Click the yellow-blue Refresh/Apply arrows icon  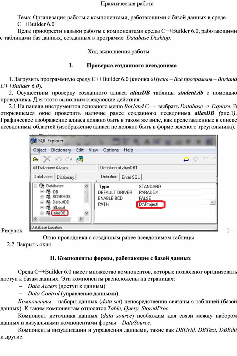pos(186,159)
